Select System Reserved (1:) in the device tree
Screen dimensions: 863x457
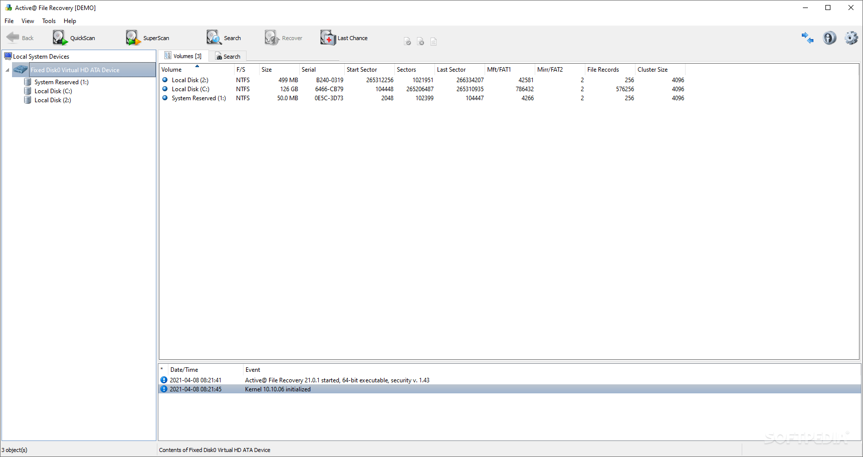click(62, 82)
